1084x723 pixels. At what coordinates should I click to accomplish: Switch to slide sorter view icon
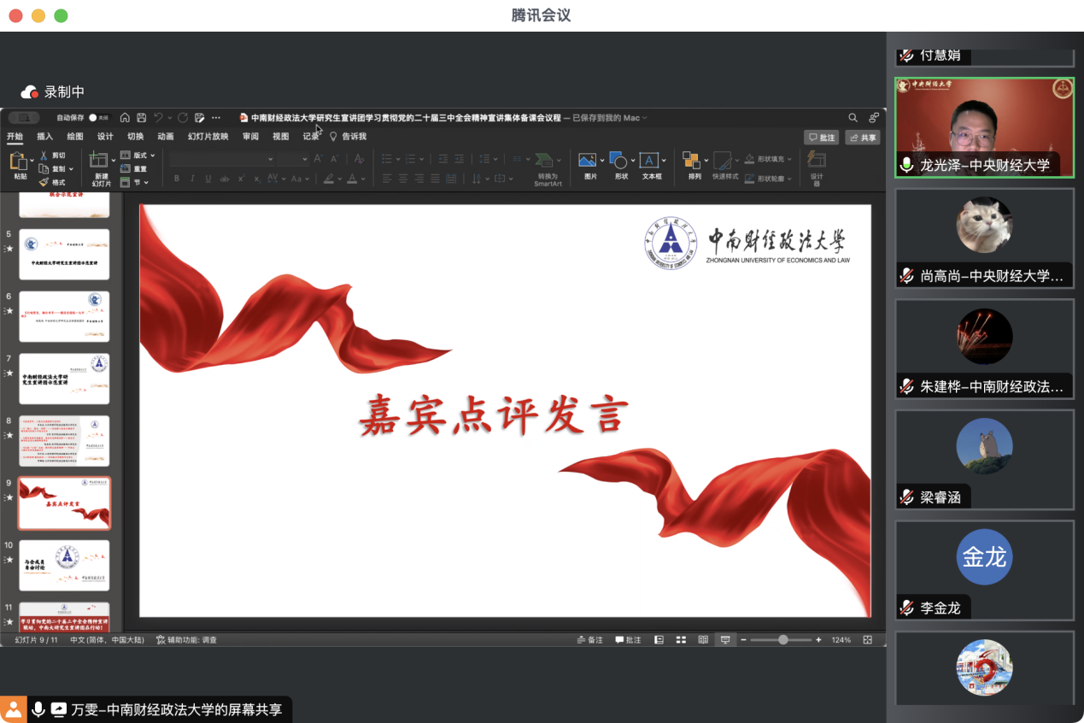click(681, 640)
